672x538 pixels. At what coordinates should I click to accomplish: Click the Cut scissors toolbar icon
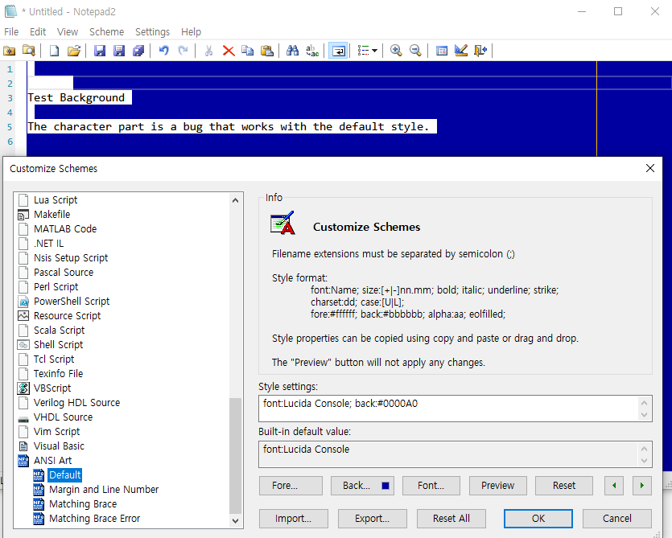coord(208,51)
